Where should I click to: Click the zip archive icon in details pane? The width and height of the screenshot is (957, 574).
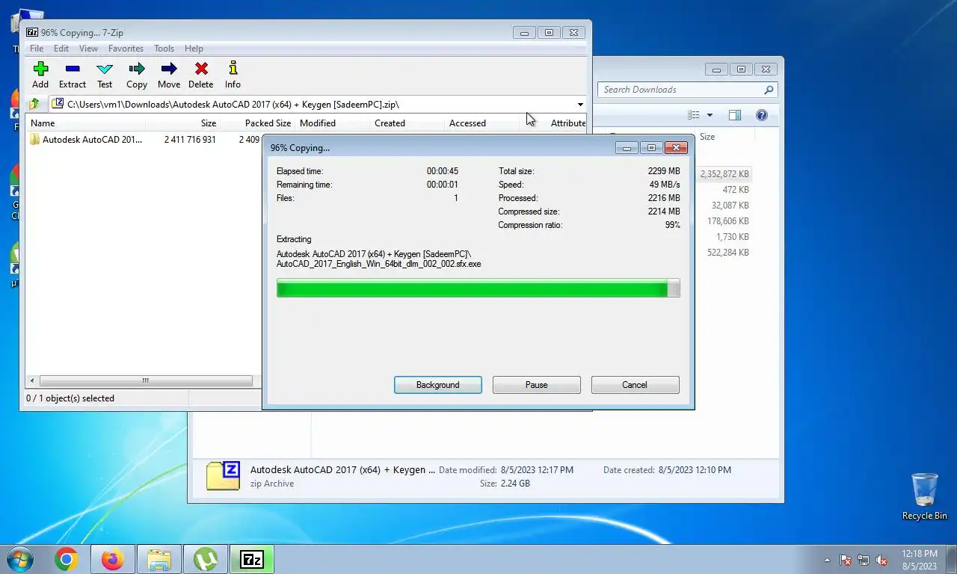[223, 476]
